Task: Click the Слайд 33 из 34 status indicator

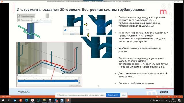Action: coord(6,97)
